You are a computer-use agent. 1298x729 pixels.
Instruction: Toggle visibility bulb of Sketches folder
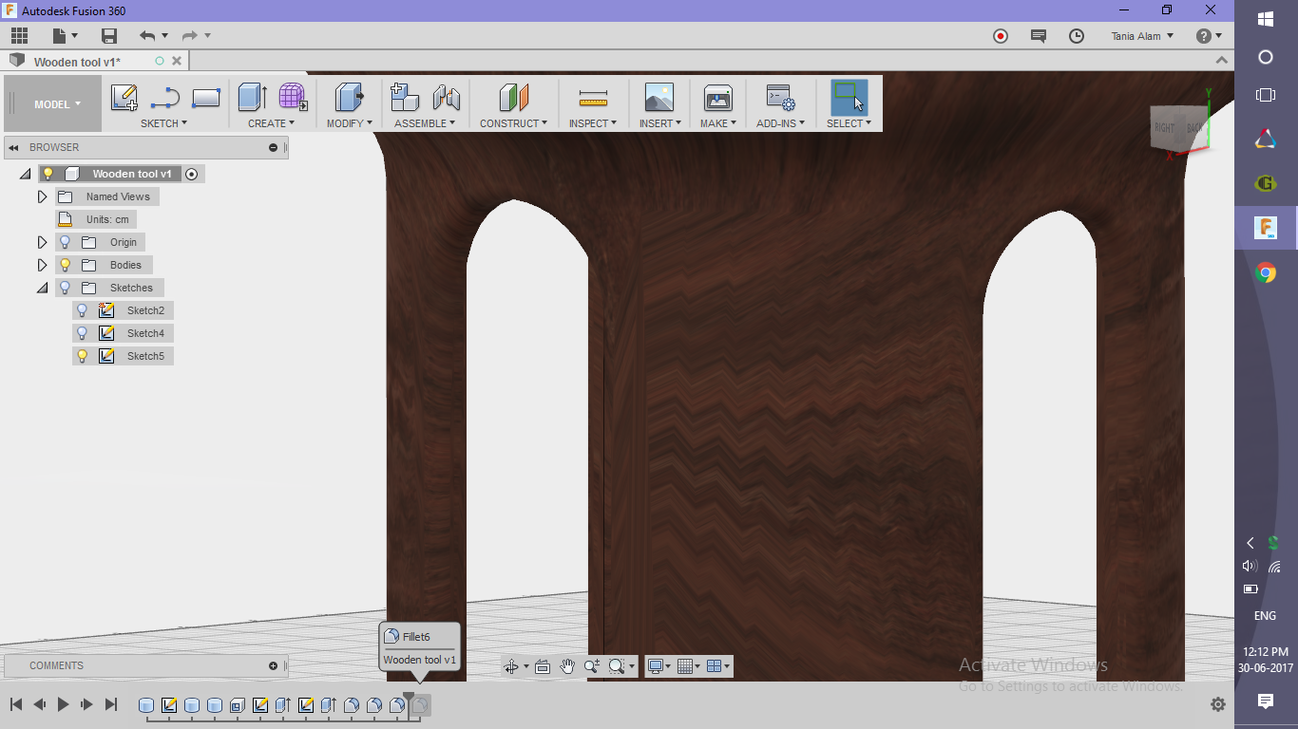[x=65, y=288]
